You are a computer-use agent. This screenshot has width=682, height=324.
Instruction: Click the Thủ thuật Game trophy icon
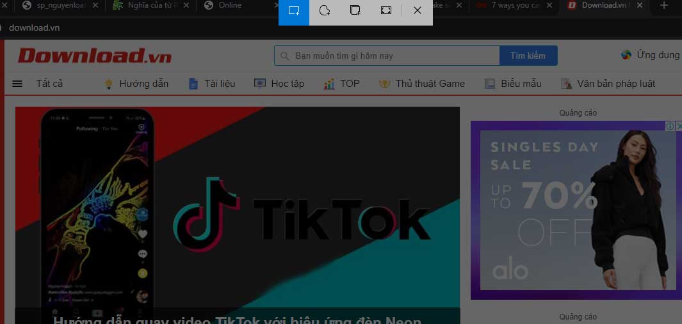[x=384, y=83]
